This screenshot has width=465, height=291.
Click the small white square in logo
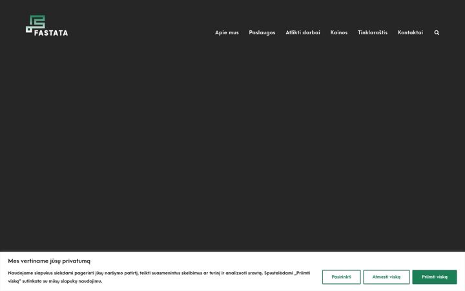click(x=28, y=30)
